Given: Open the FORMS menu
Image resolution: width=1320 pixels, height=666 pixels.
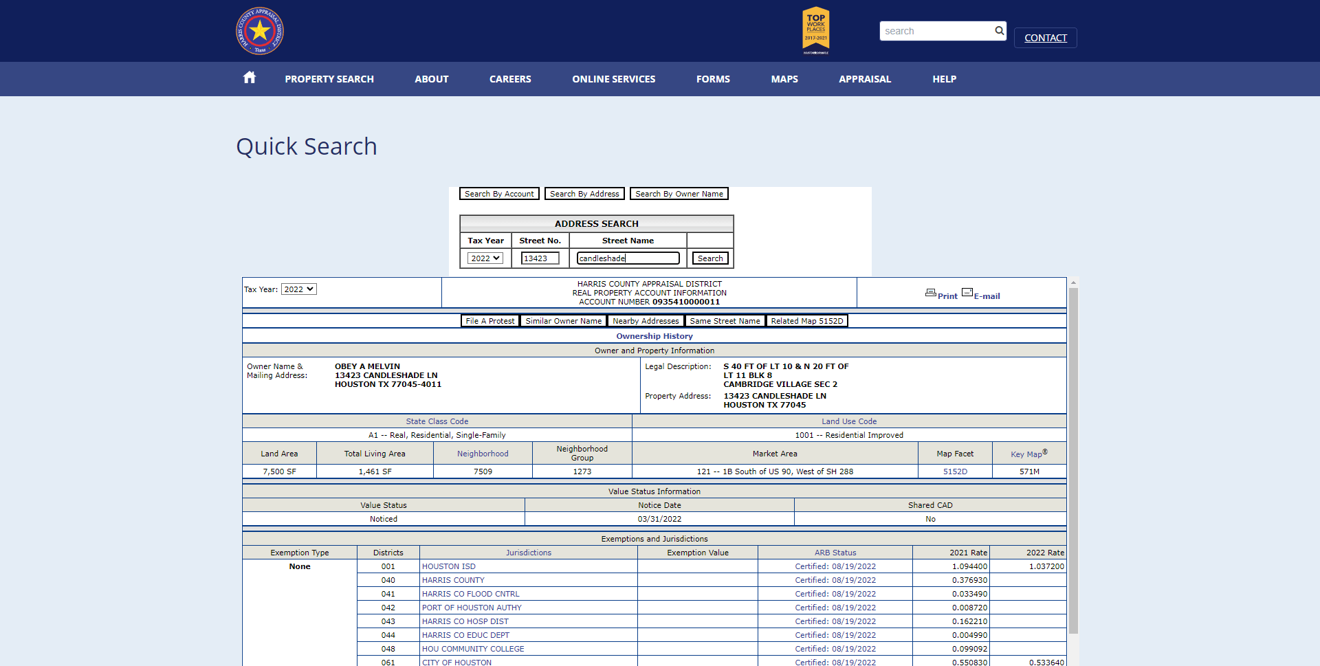Looking at the screenshot, I should pos(713,79).
